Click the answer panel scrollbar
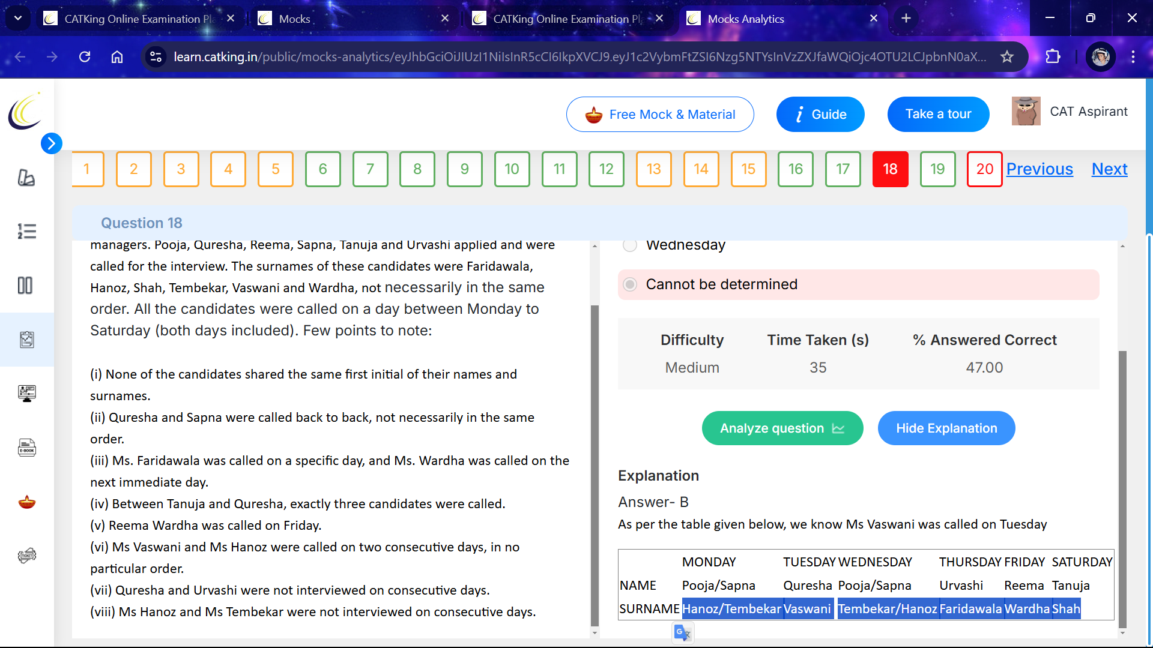Viewport: 1153px width, 648px height. (1122, 489)
